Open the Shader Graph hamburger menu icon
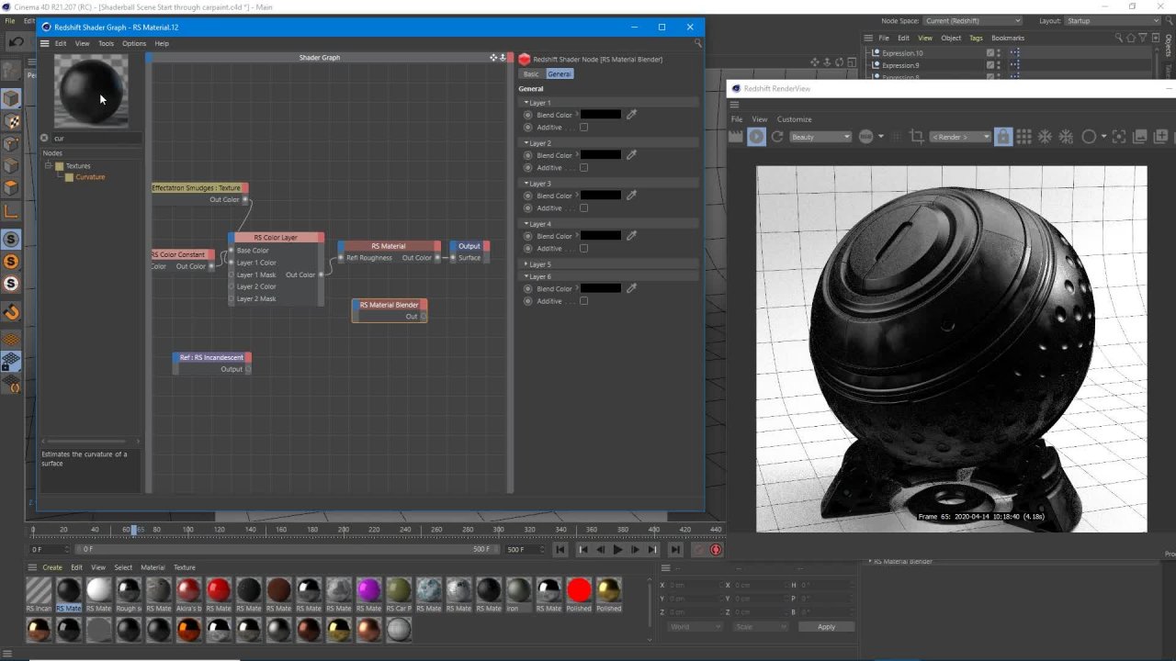 click(x=44, y=43)
